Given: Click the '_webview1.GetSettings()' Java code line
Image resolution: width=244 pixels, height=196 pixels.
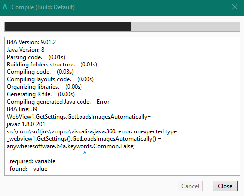Looking at the screenshot, I should click(x=84, y=139).
